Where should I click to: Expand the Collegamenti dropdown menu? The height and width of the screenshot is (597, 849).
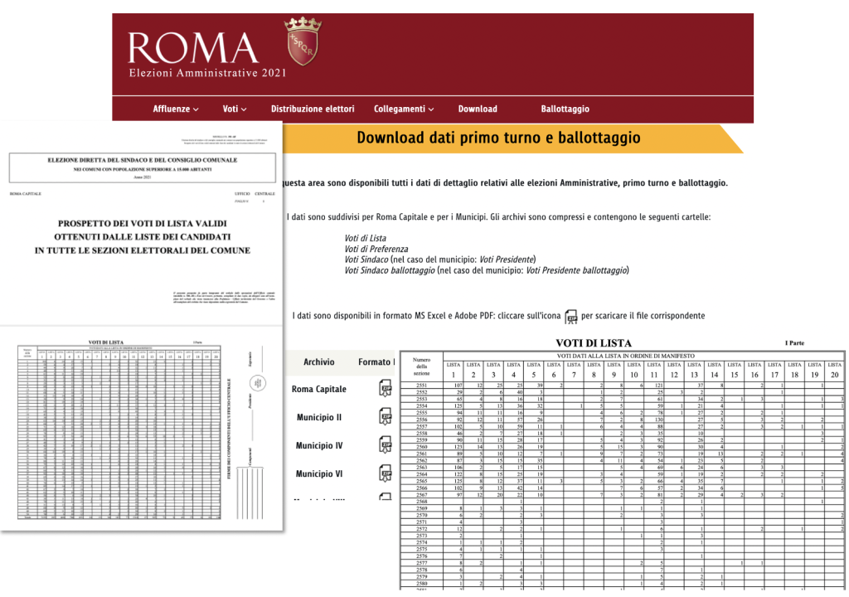404,109
